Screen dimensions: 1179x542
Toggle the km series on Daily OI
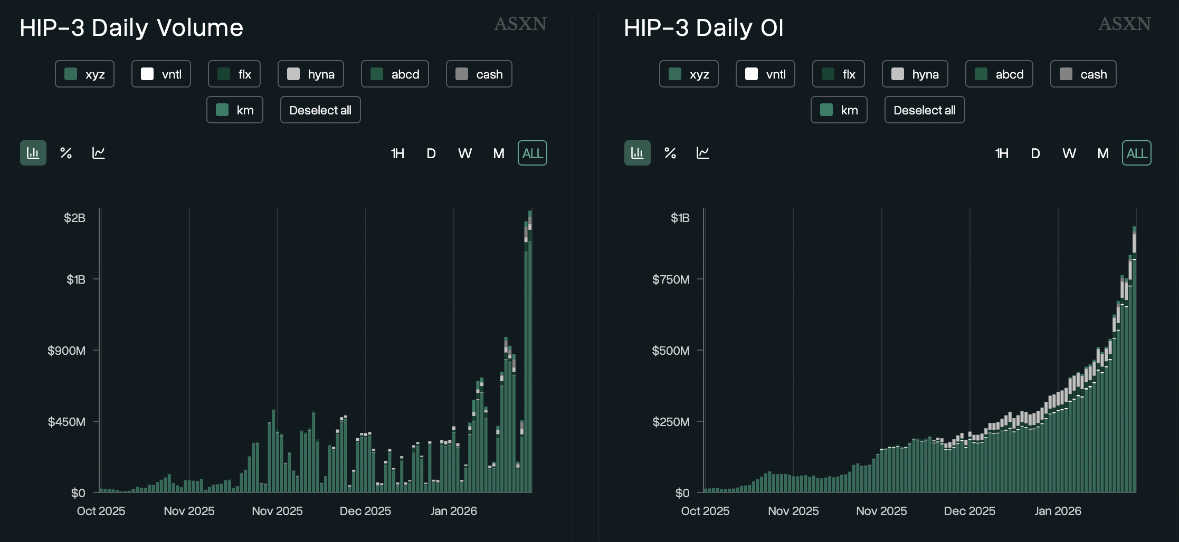click(x=839, y=110)
